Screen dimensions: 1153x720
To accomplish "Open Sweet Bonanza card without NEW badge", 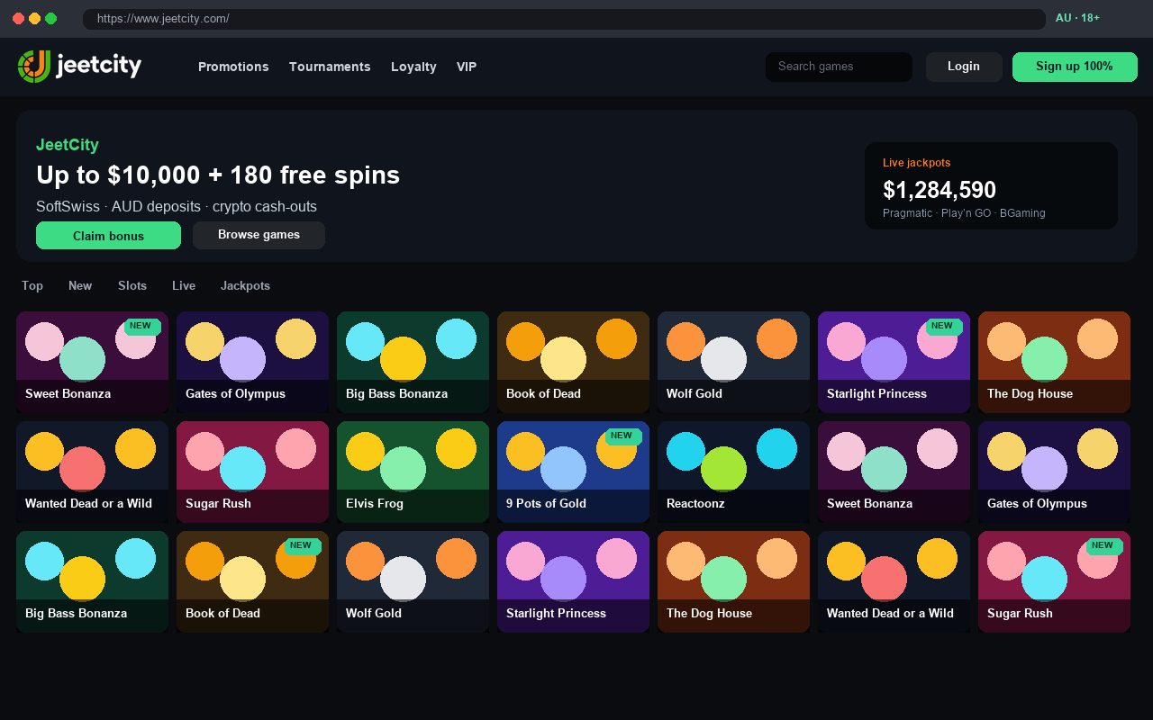I will tap(894, 472).
